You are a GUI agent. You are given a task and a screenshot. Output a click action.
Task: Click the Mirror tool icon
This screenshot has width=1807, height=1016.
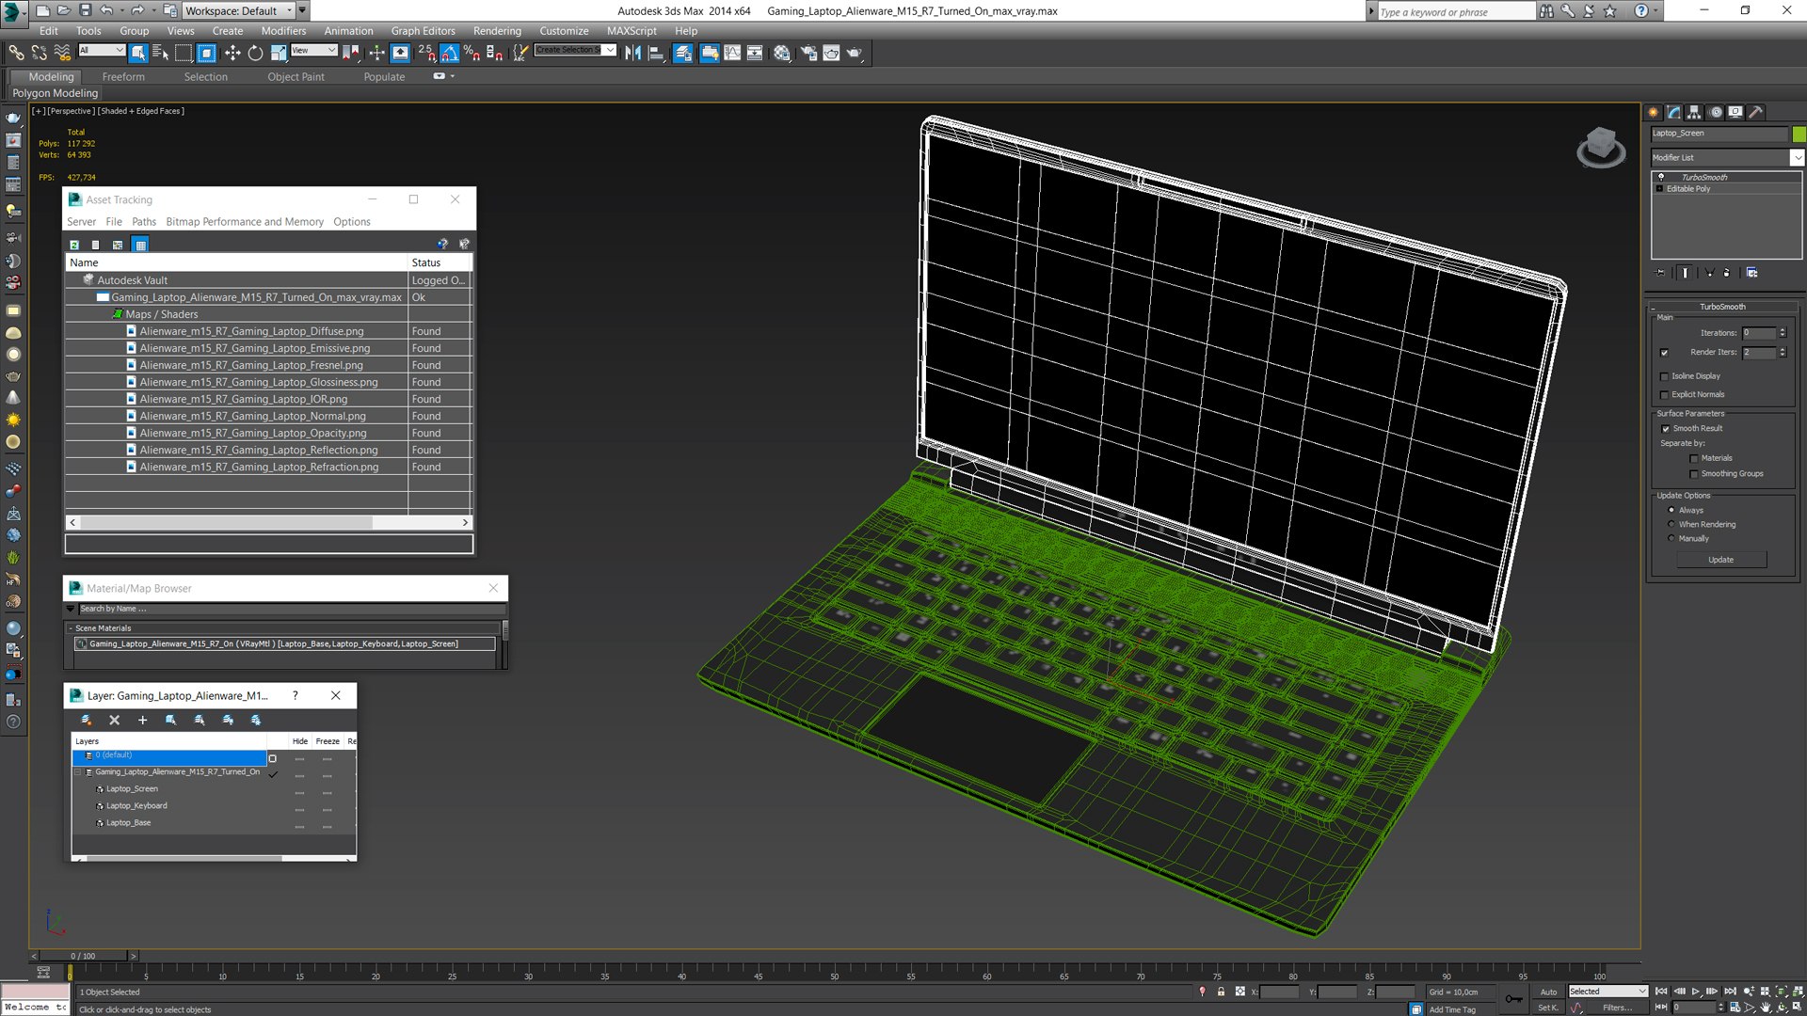pyautogui.click(x=633, y=53)
